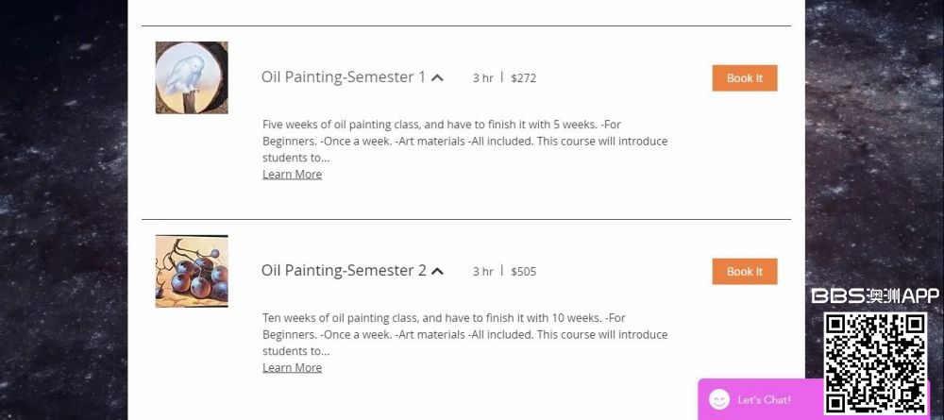Open Learn More for Semester 1
The width and height of the screenshot is (944, 420).
(292, 175)
